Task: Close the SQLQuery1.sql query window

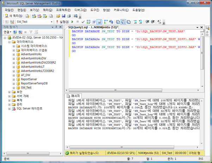Action: tap(201, 27)
